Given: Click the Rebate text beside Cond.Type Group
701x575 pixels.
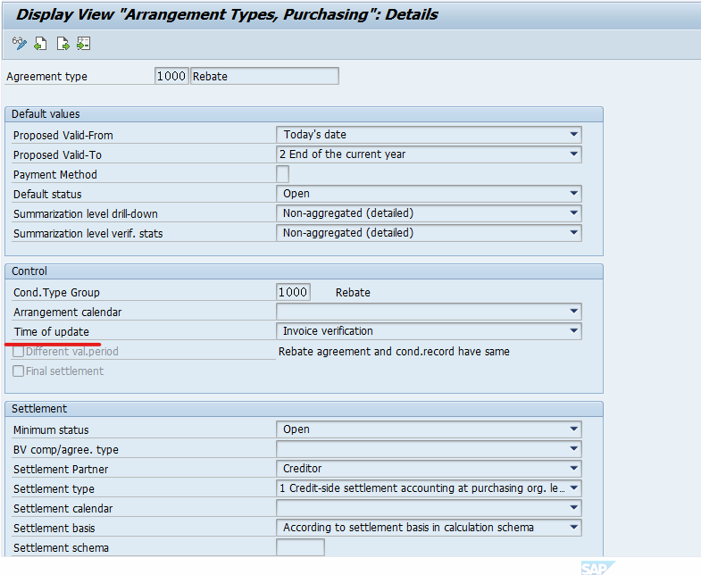Looking at the screenshot, I should (x=353, y=293).
